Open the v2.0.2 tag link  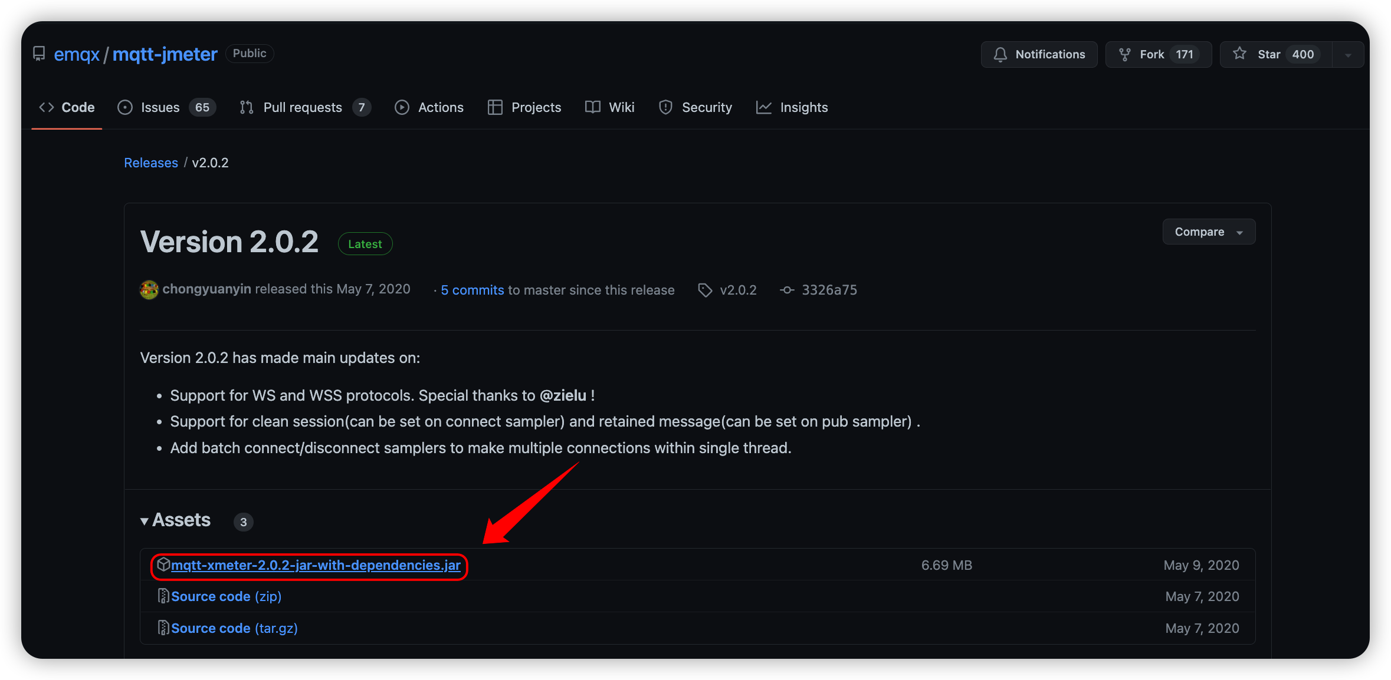(x=738, y=290)
